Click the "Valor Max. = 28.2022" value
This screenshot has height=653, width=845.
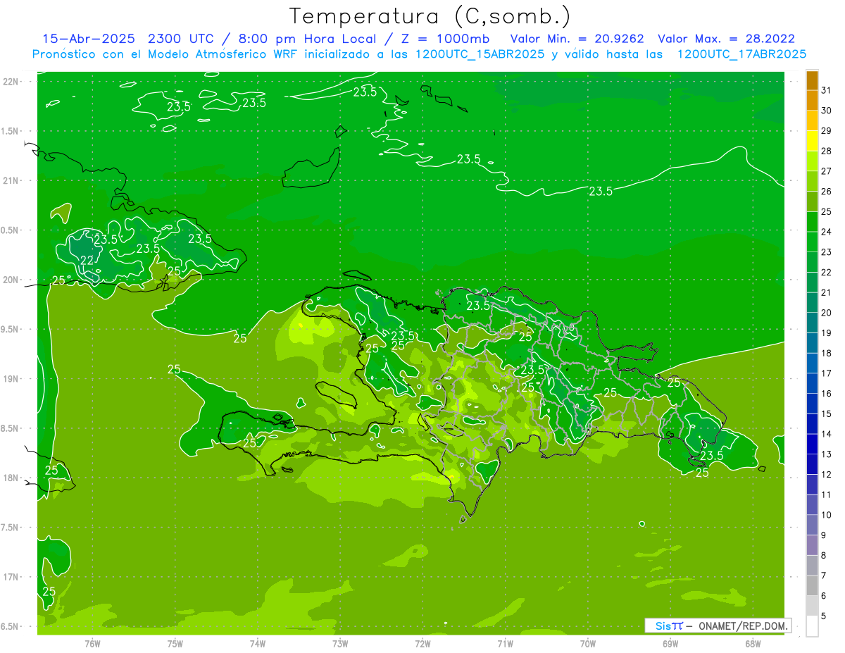(727, 39)
